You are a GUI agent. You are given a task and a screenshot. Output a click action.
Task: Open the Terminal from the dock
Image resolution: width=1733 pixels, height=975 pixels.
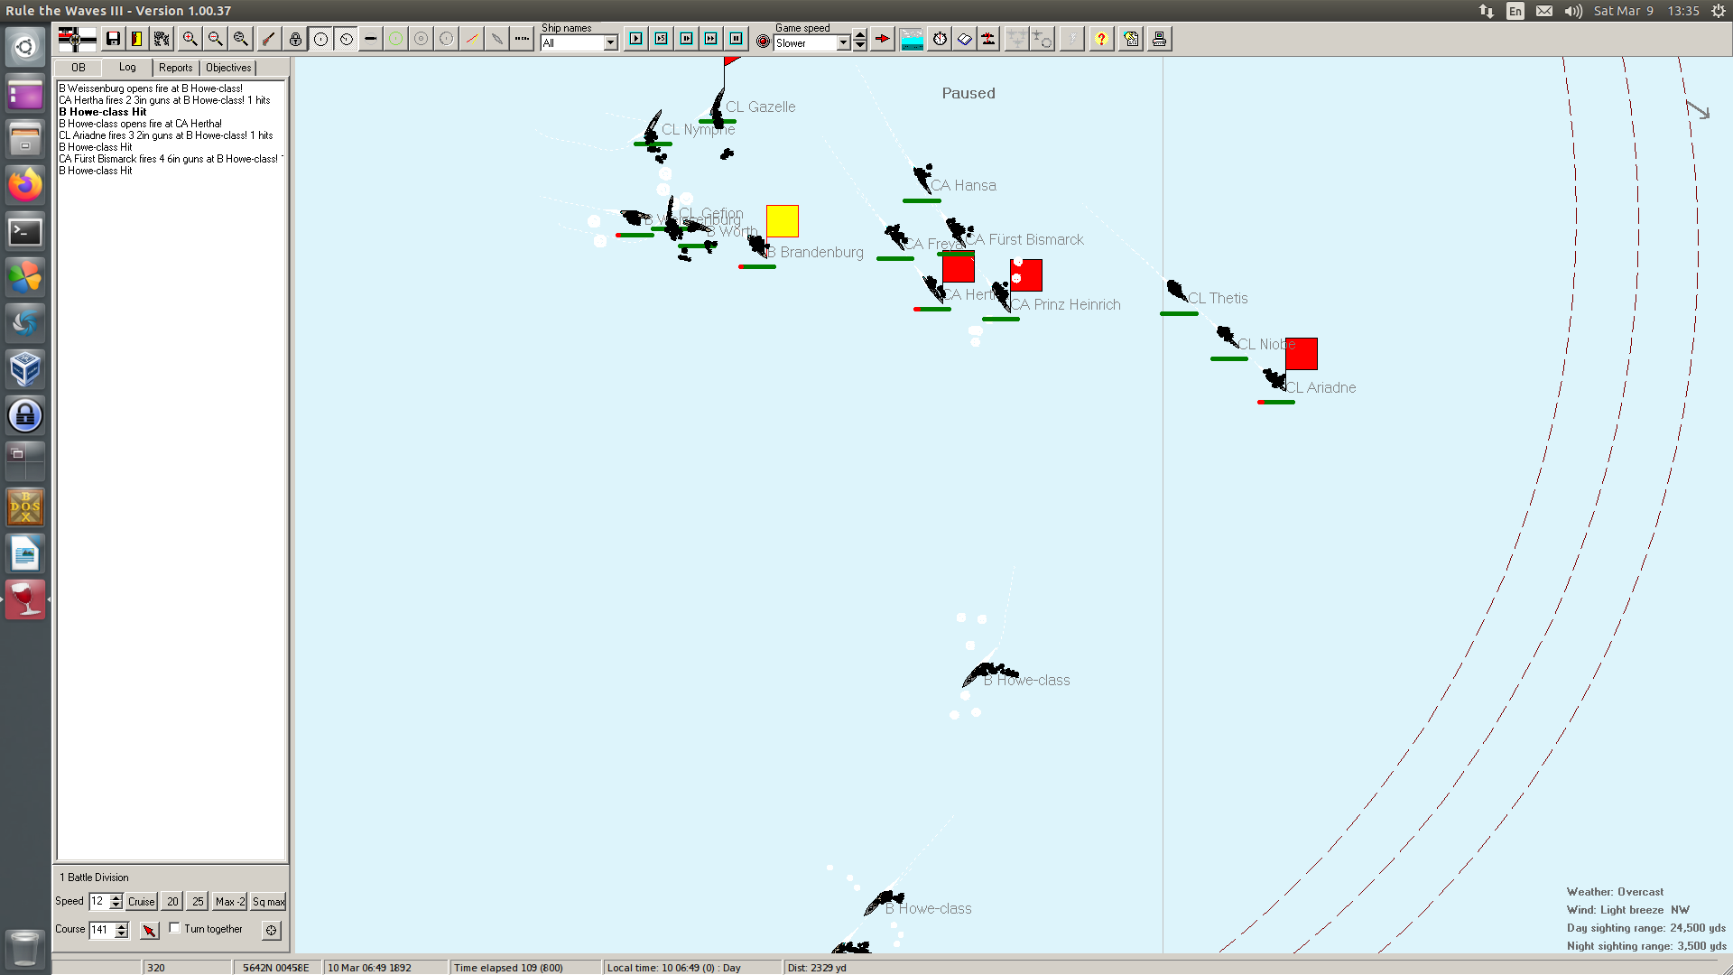click(25, 232)
